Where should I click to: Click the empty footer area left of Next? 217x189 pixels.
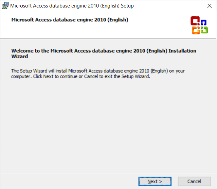pos(68,182)
